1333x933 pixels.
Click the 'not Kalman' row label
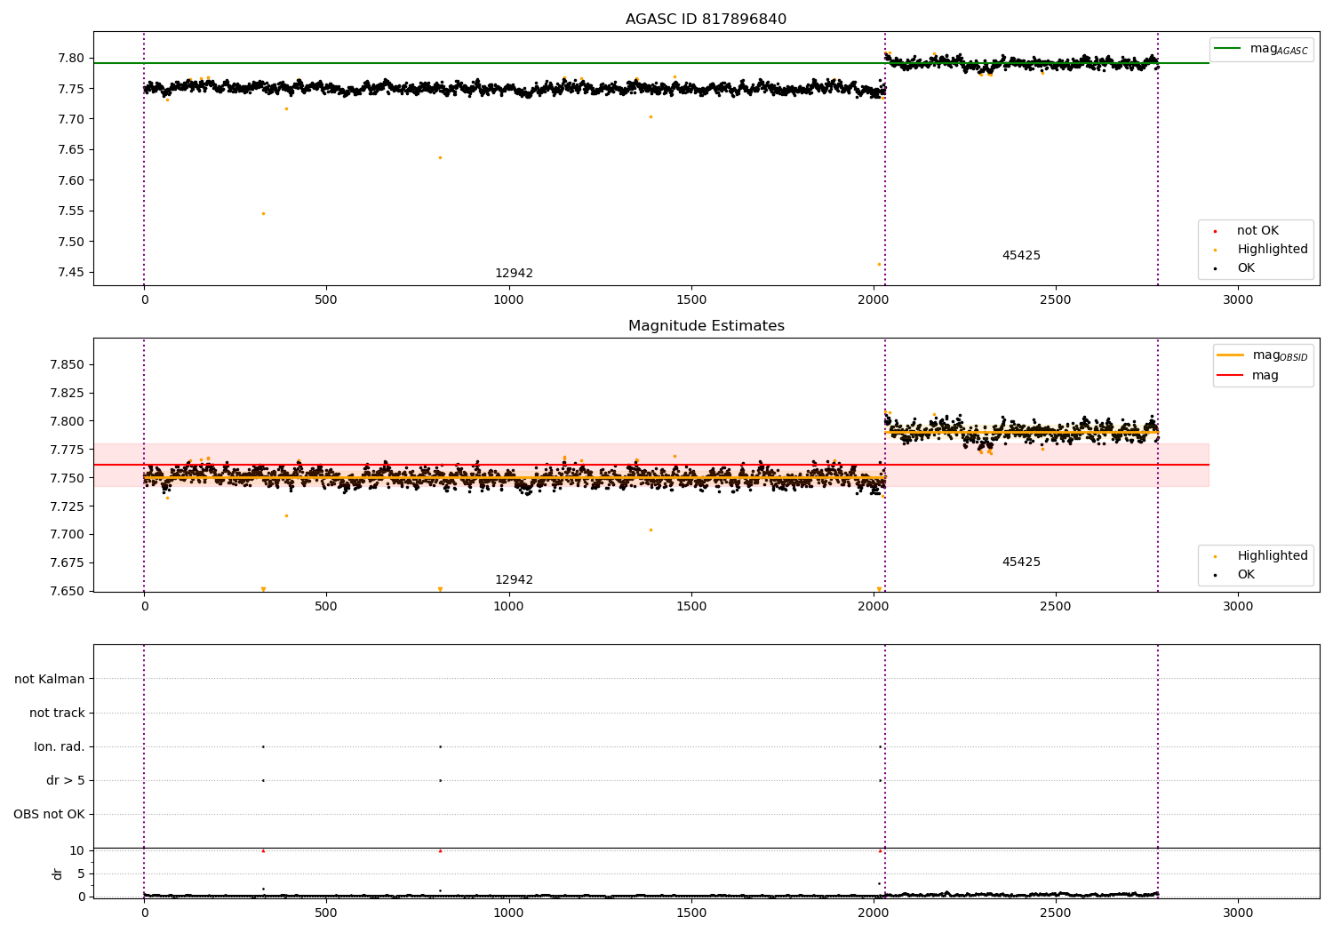click(x=50, y=679)
